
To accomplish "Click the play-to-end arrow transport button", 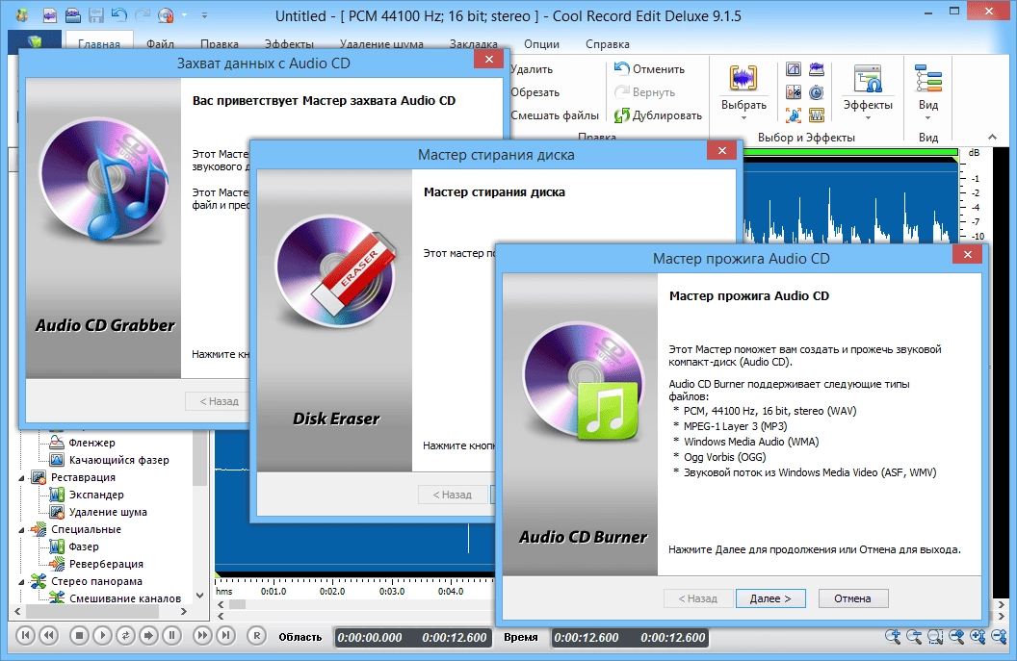I will (x=148, y=636).
